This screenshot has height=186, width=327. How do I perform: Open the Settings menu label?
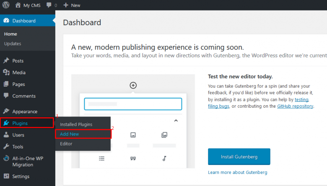pos(21,176)
